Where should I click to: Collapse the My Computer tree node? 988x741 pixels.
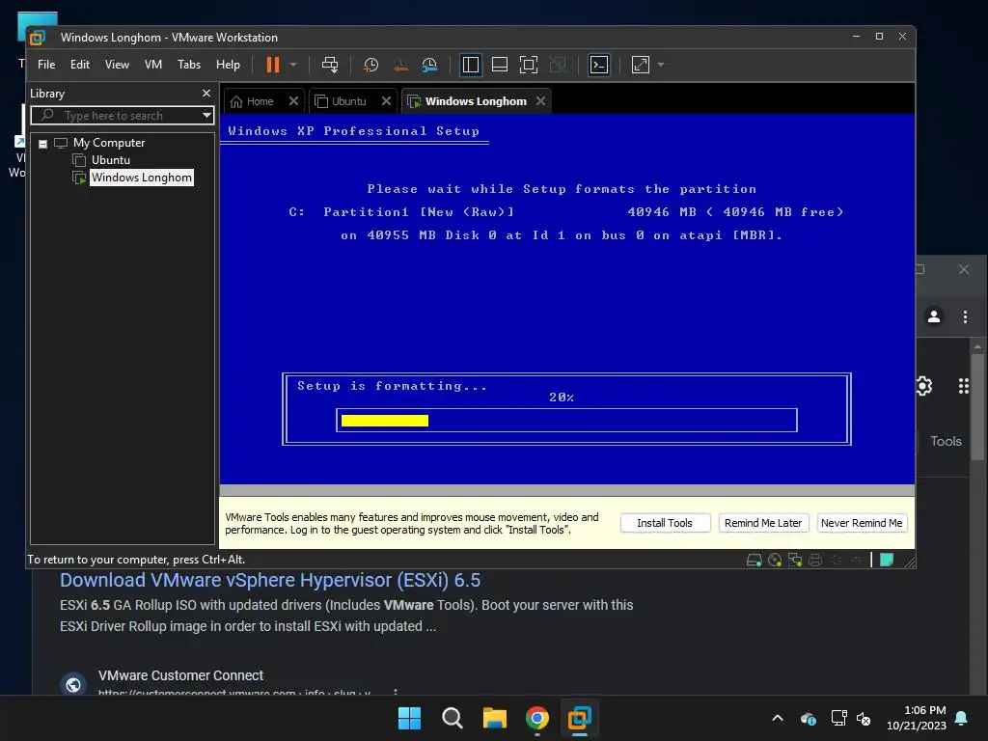click(x=42, y=144)
